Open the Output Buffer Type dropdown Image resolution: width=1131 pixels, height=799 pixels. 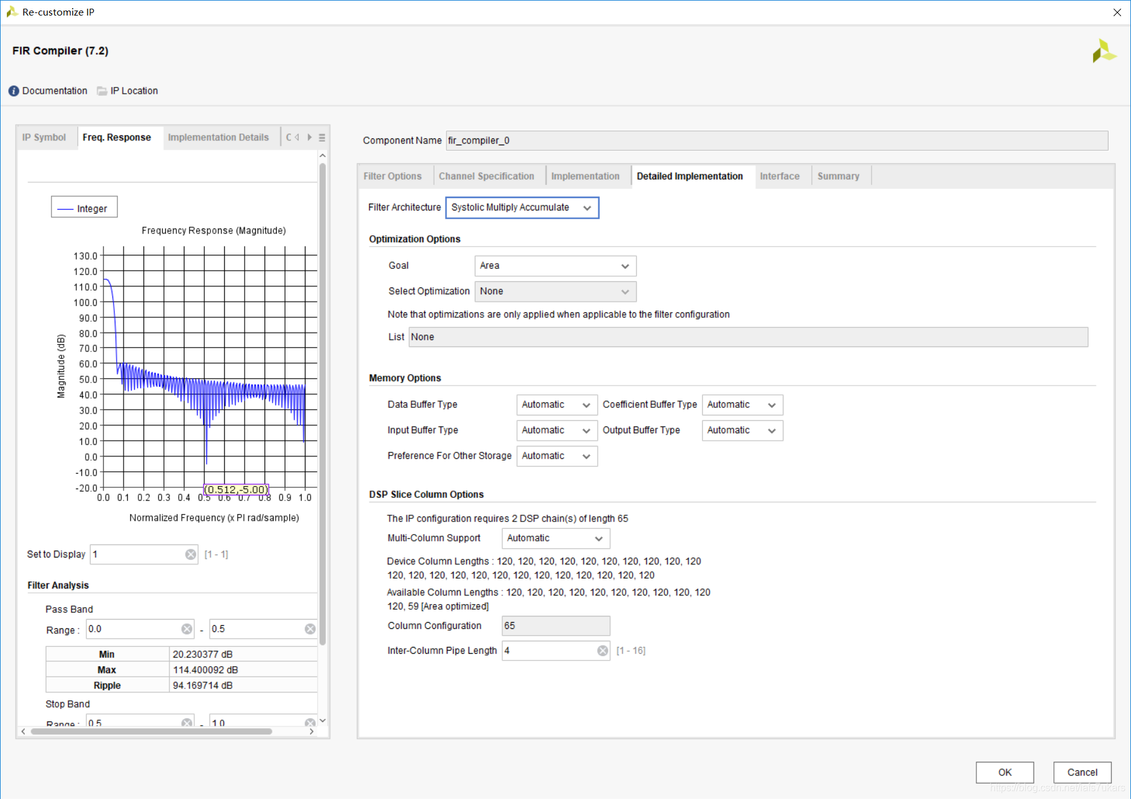742,430
